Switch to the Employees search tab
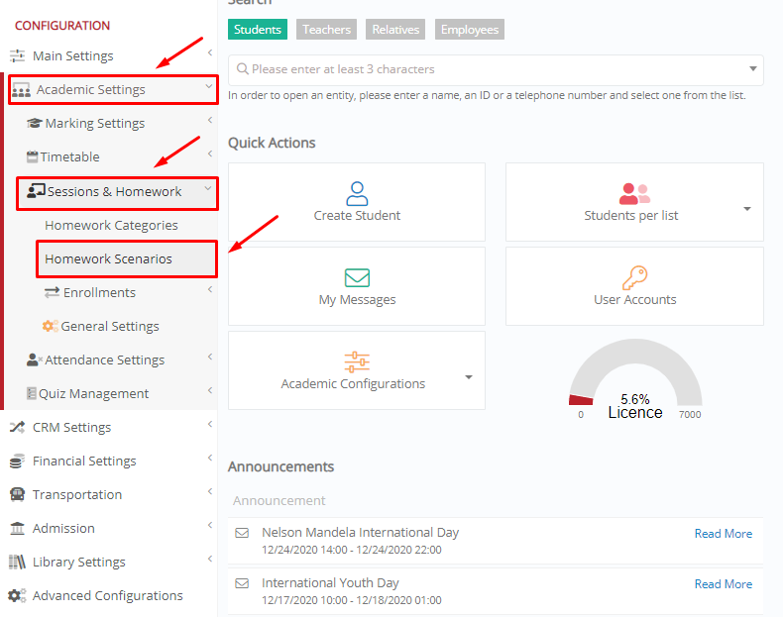The height and width of the screenshot is (617, 783). coord(470,30)
